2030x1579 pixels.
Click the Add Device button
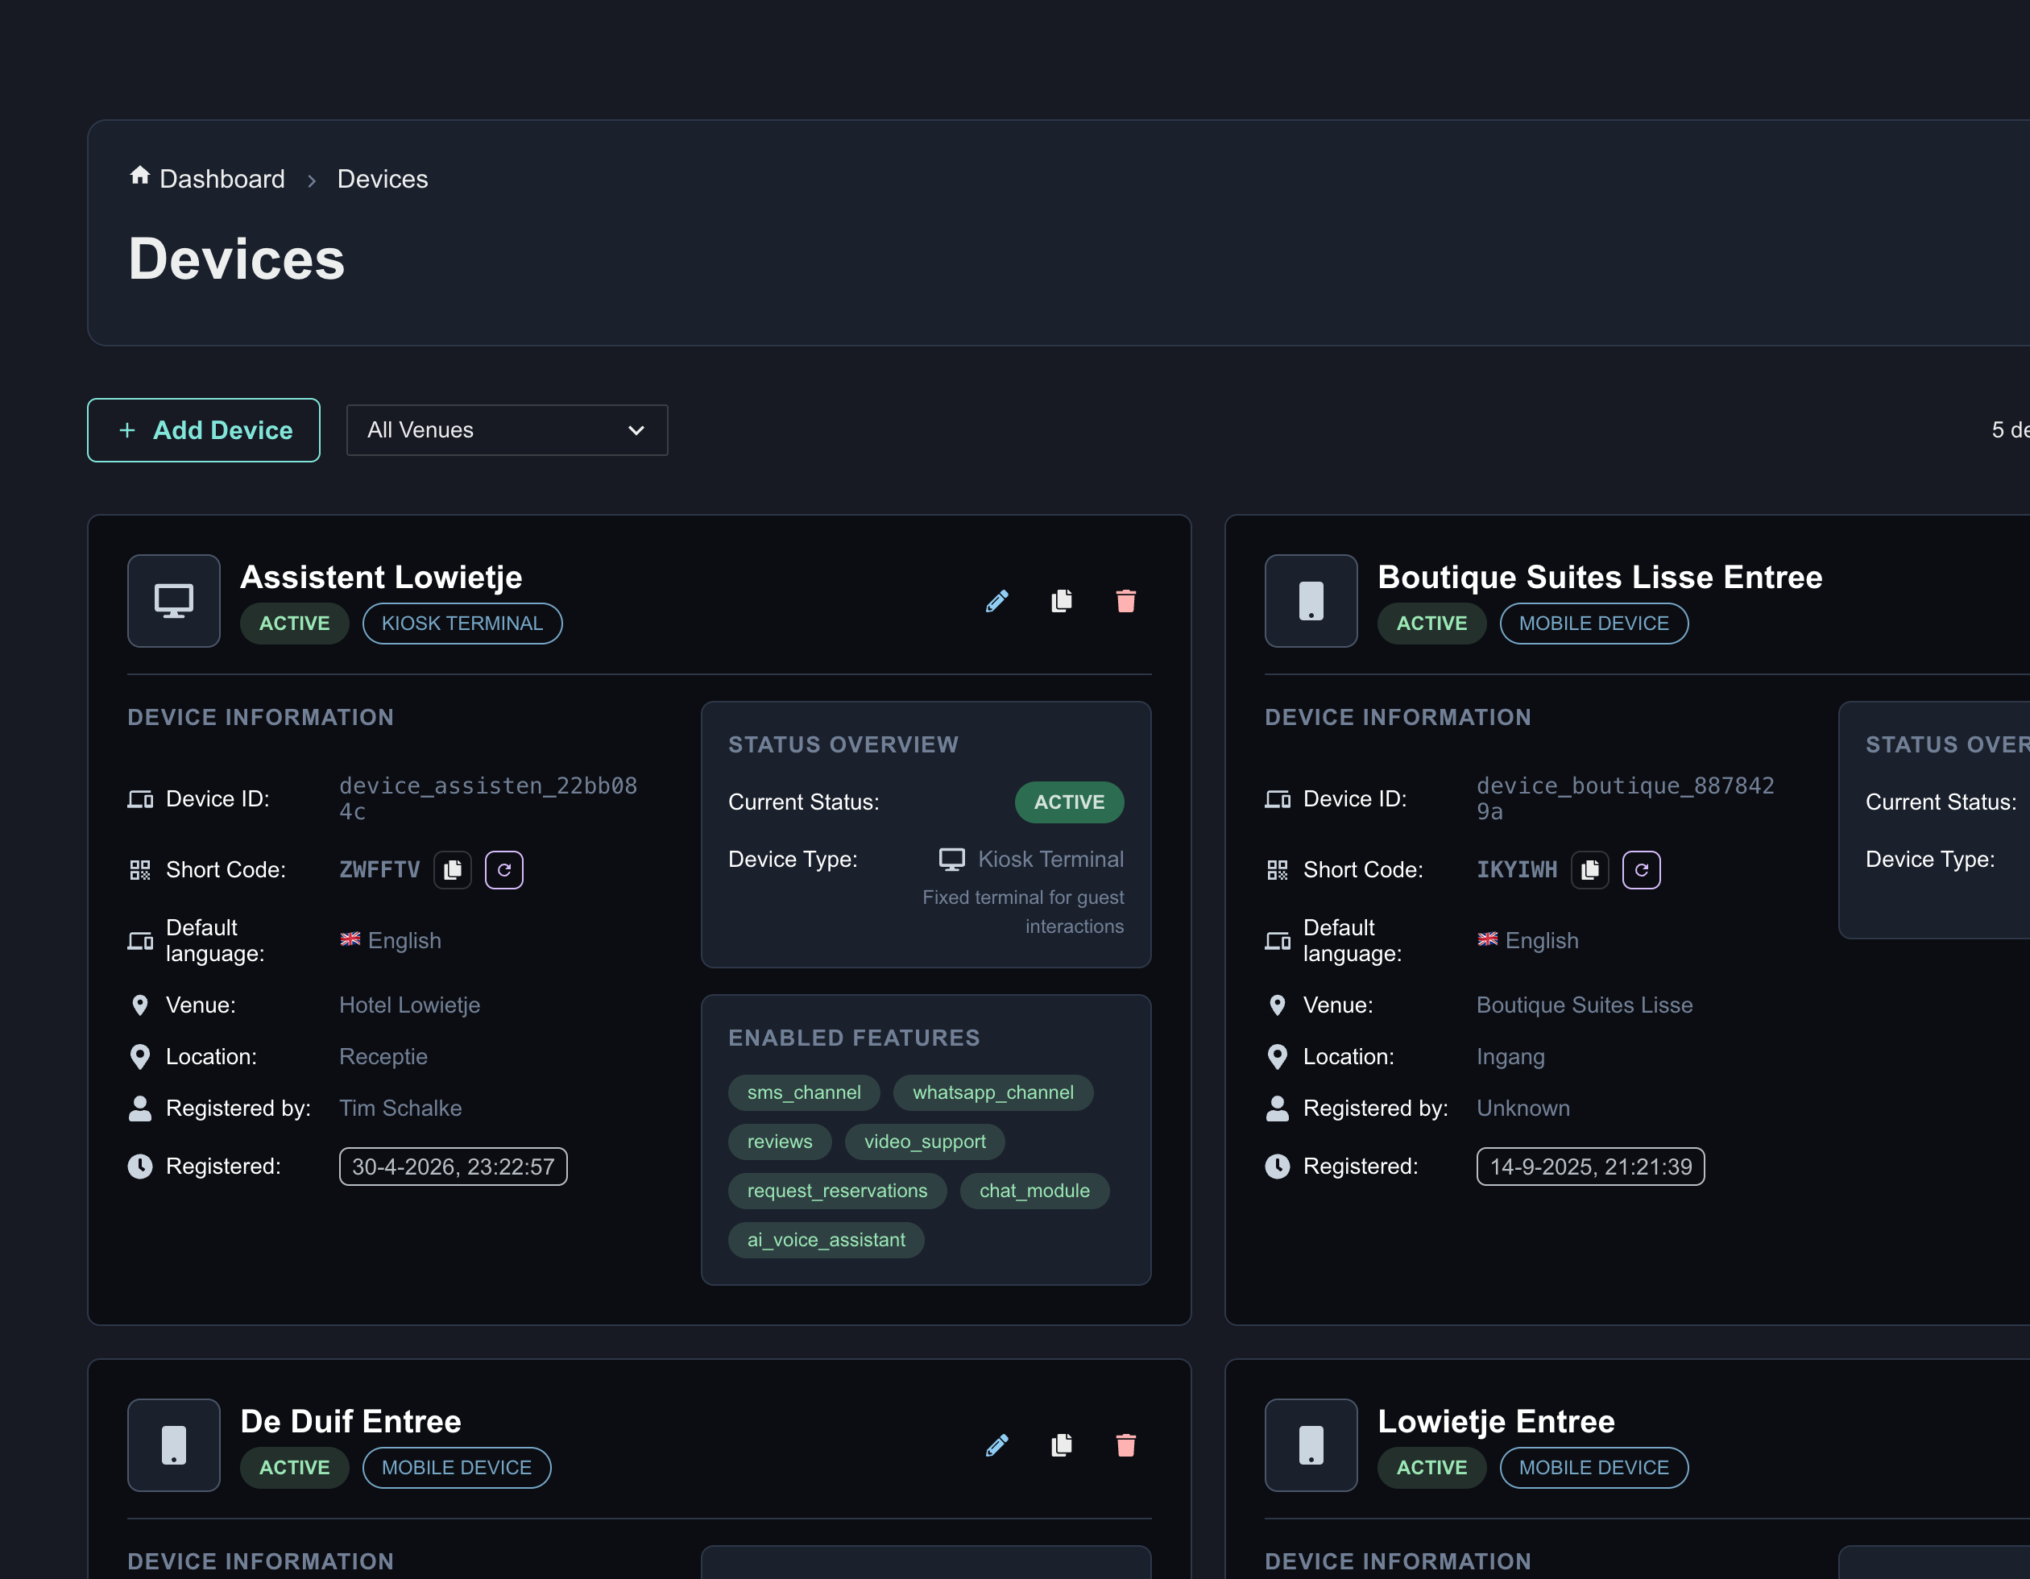[x=204, y=430]
